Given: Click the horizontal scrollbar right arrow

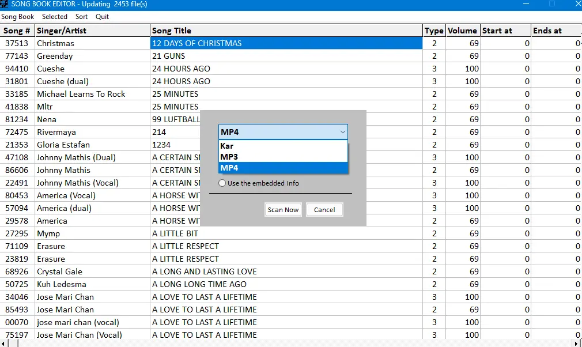Looking at the screenshot, I should (576, 344).
